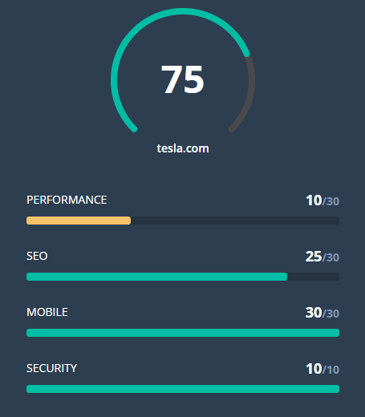Click the teal tip of the gauge arc
365x417 pixels.
tap(246, 54)
